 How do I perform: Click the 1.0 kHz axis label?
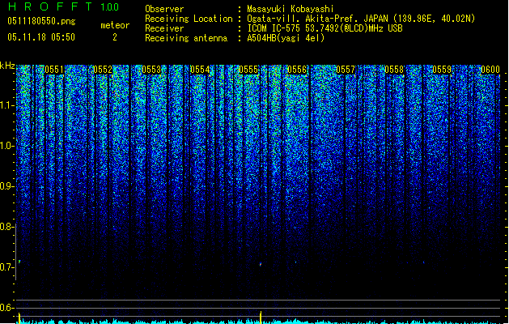(x=6, y=146)
